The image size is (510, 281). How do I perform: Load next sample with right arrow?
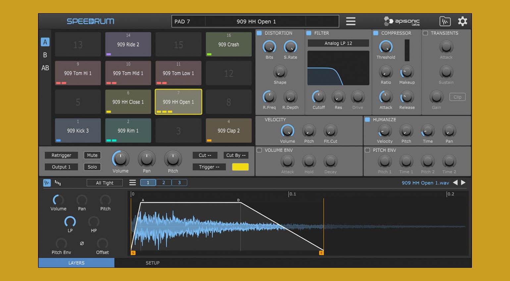tap(463, 183)
